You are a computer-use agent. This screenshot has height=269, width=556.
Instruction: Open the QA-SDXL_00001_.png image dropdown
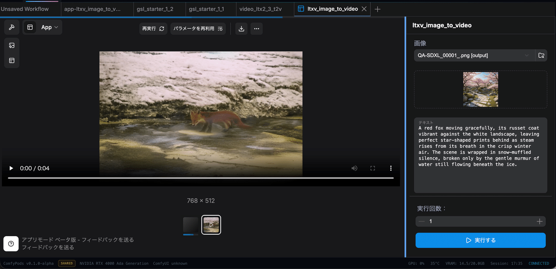pyautogui.click(x=474, y=55)
